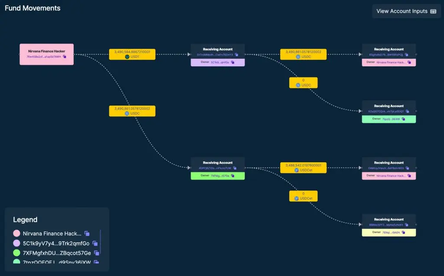Click the zero USDC transfer label
Image resolution: width=444 pixels, height=276 pixels.
click(x=303, y=83)
